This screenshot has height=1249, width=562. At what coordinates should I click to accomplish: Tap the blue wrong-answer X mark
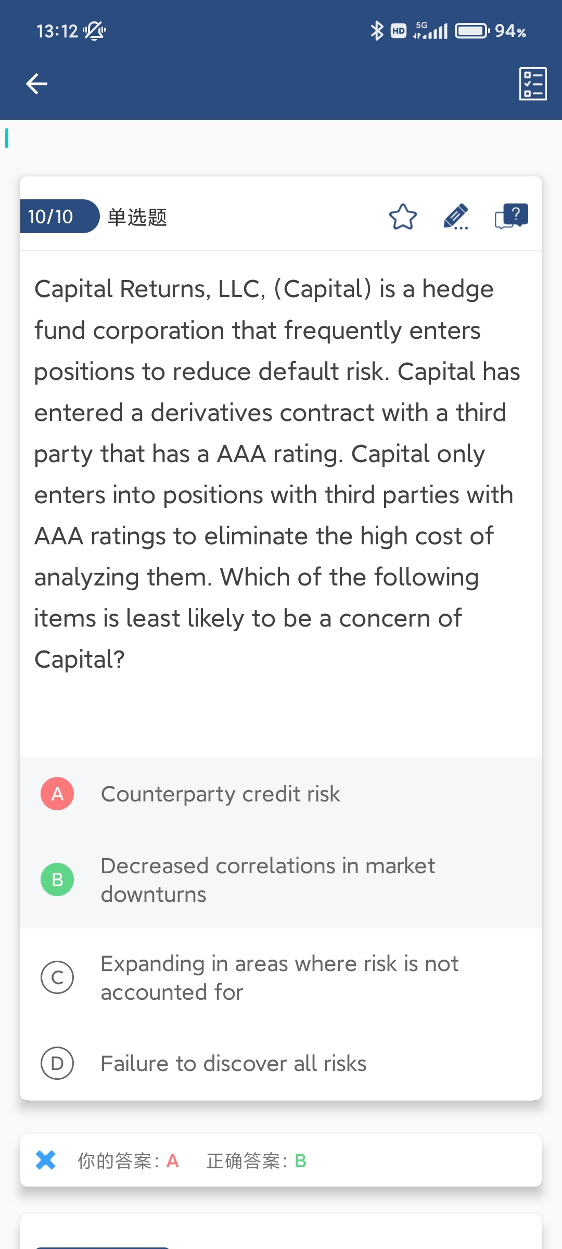(x=46, y=1160)
